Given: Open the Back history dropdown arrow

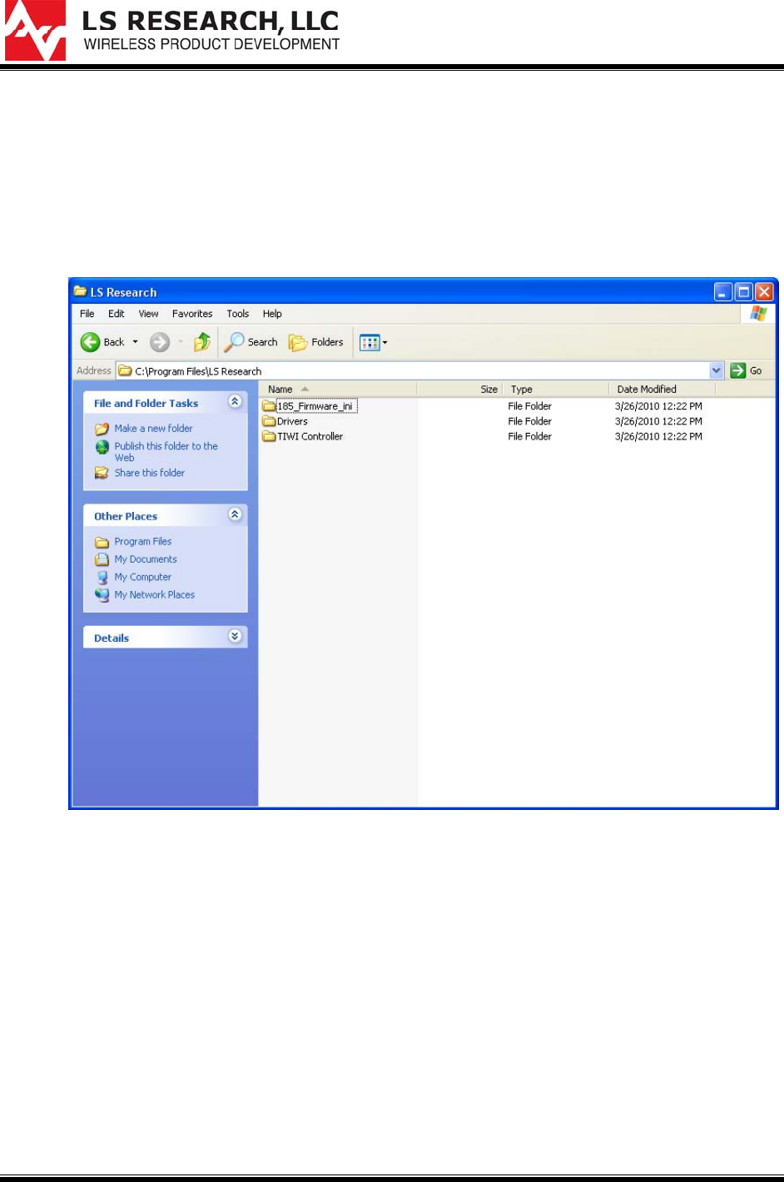Looking at the screenshot, I should coord(136,342).
